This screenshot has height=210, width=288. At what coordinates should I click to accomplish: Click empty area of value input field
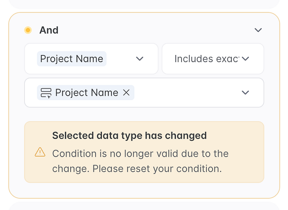click(185, 93)
